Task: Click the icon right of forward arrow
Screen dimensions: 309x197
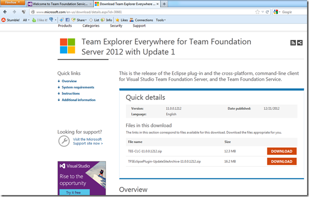Action: coord(24,12)
